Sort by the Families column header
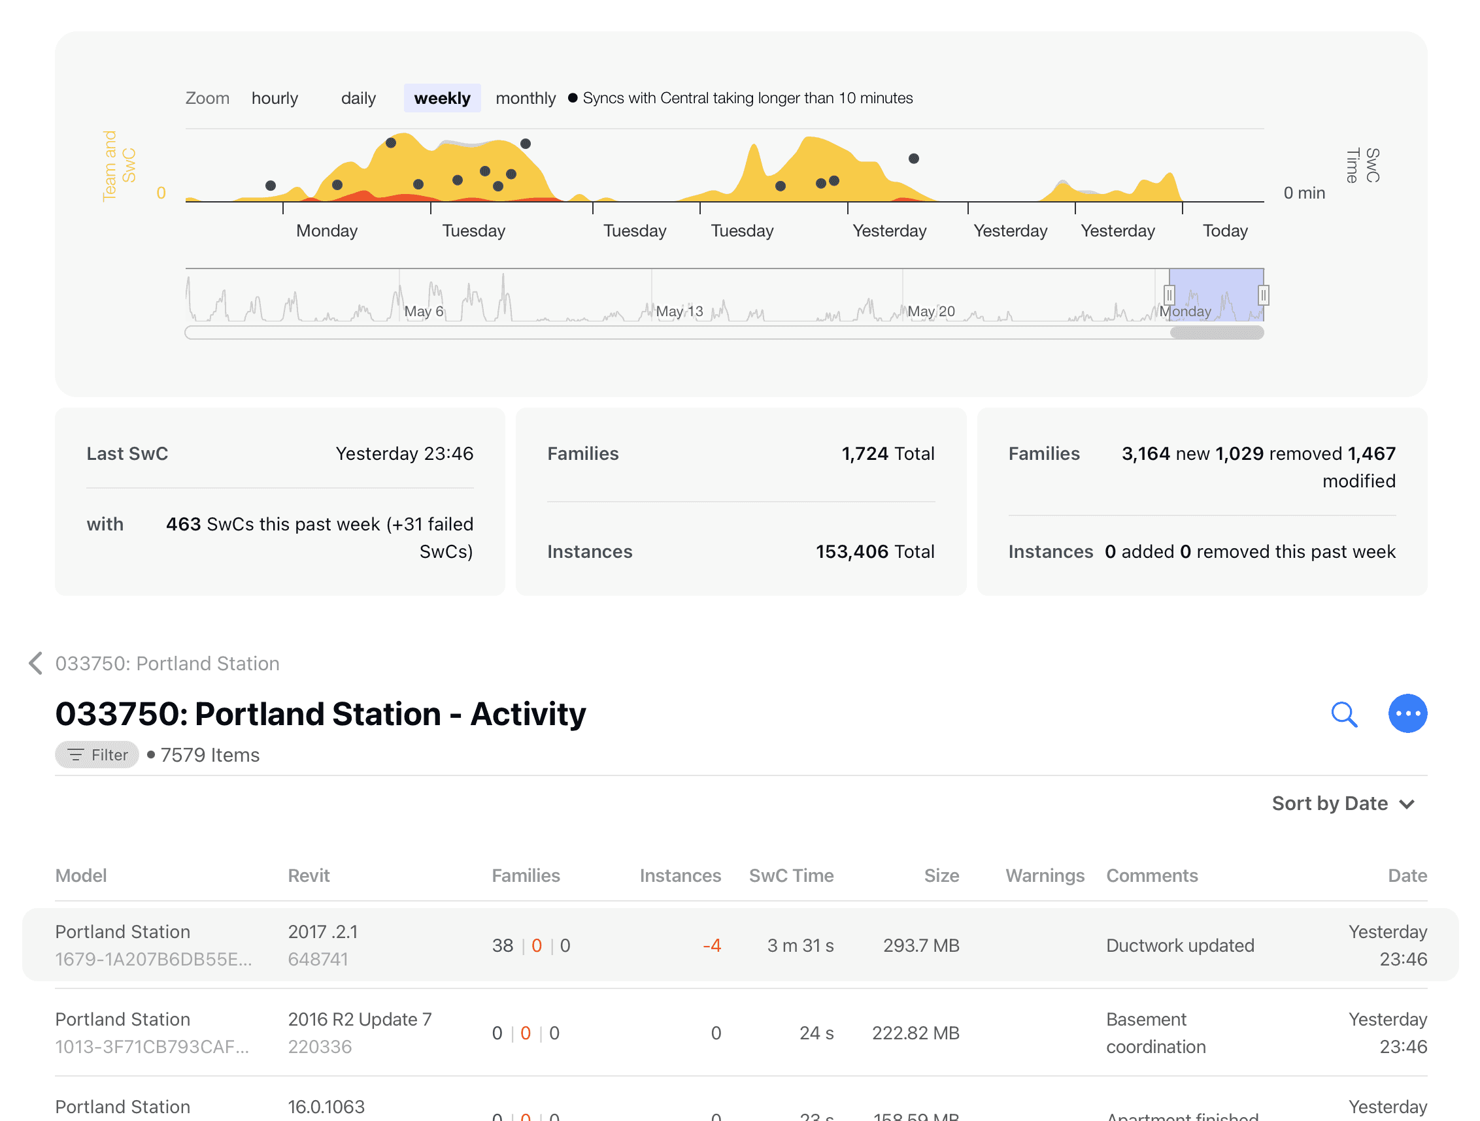Viewport: 1480px width, 1121px height. pyautogui.click(x=525, y=875)
